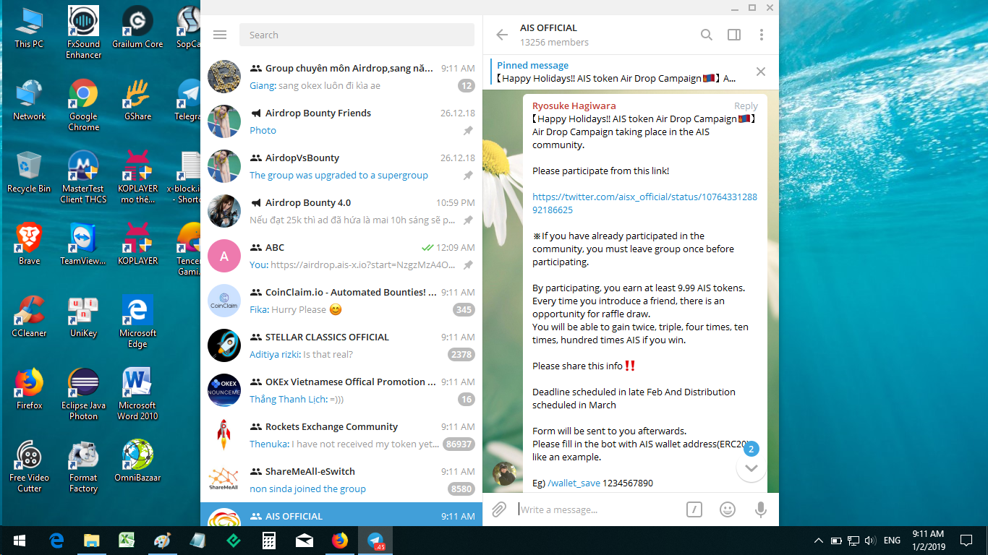Select the Network desktop icon
This screenshot has height=555, width=988.
29,100
